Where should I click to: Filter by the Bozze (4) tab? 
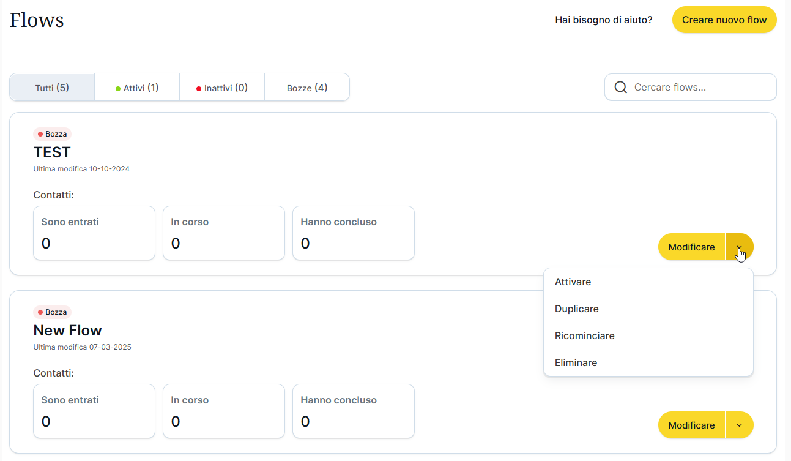(307, 88)
